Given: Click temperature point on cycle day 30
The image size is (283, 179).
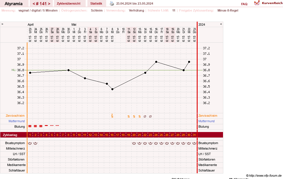Looking at the screenshot, I should (x=189, y=62).
